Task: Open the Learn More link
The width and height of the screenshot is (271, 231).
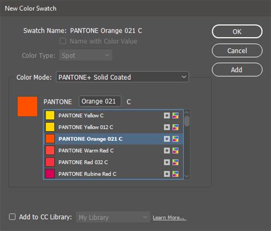Action: tap(169, 217)
